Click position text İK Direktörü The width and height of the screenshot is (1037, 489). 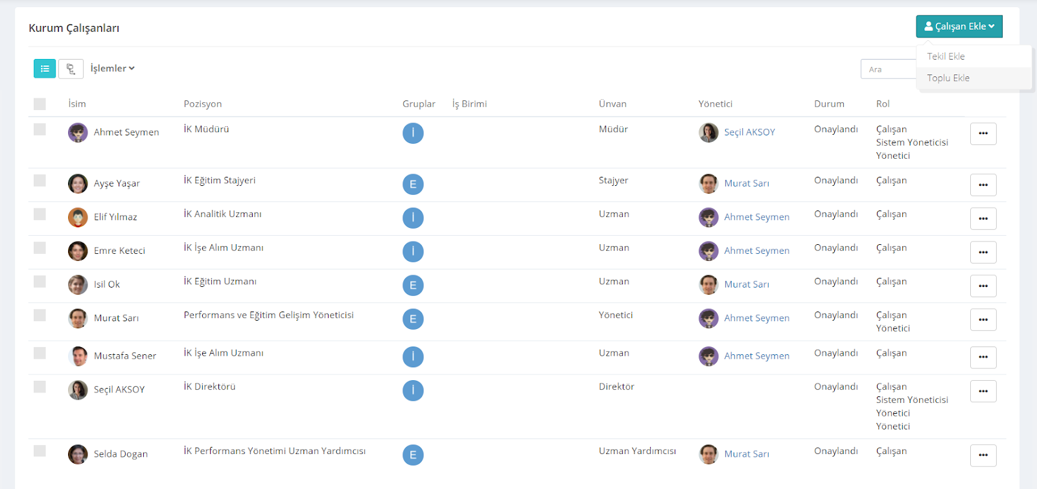tap(209, 387)
